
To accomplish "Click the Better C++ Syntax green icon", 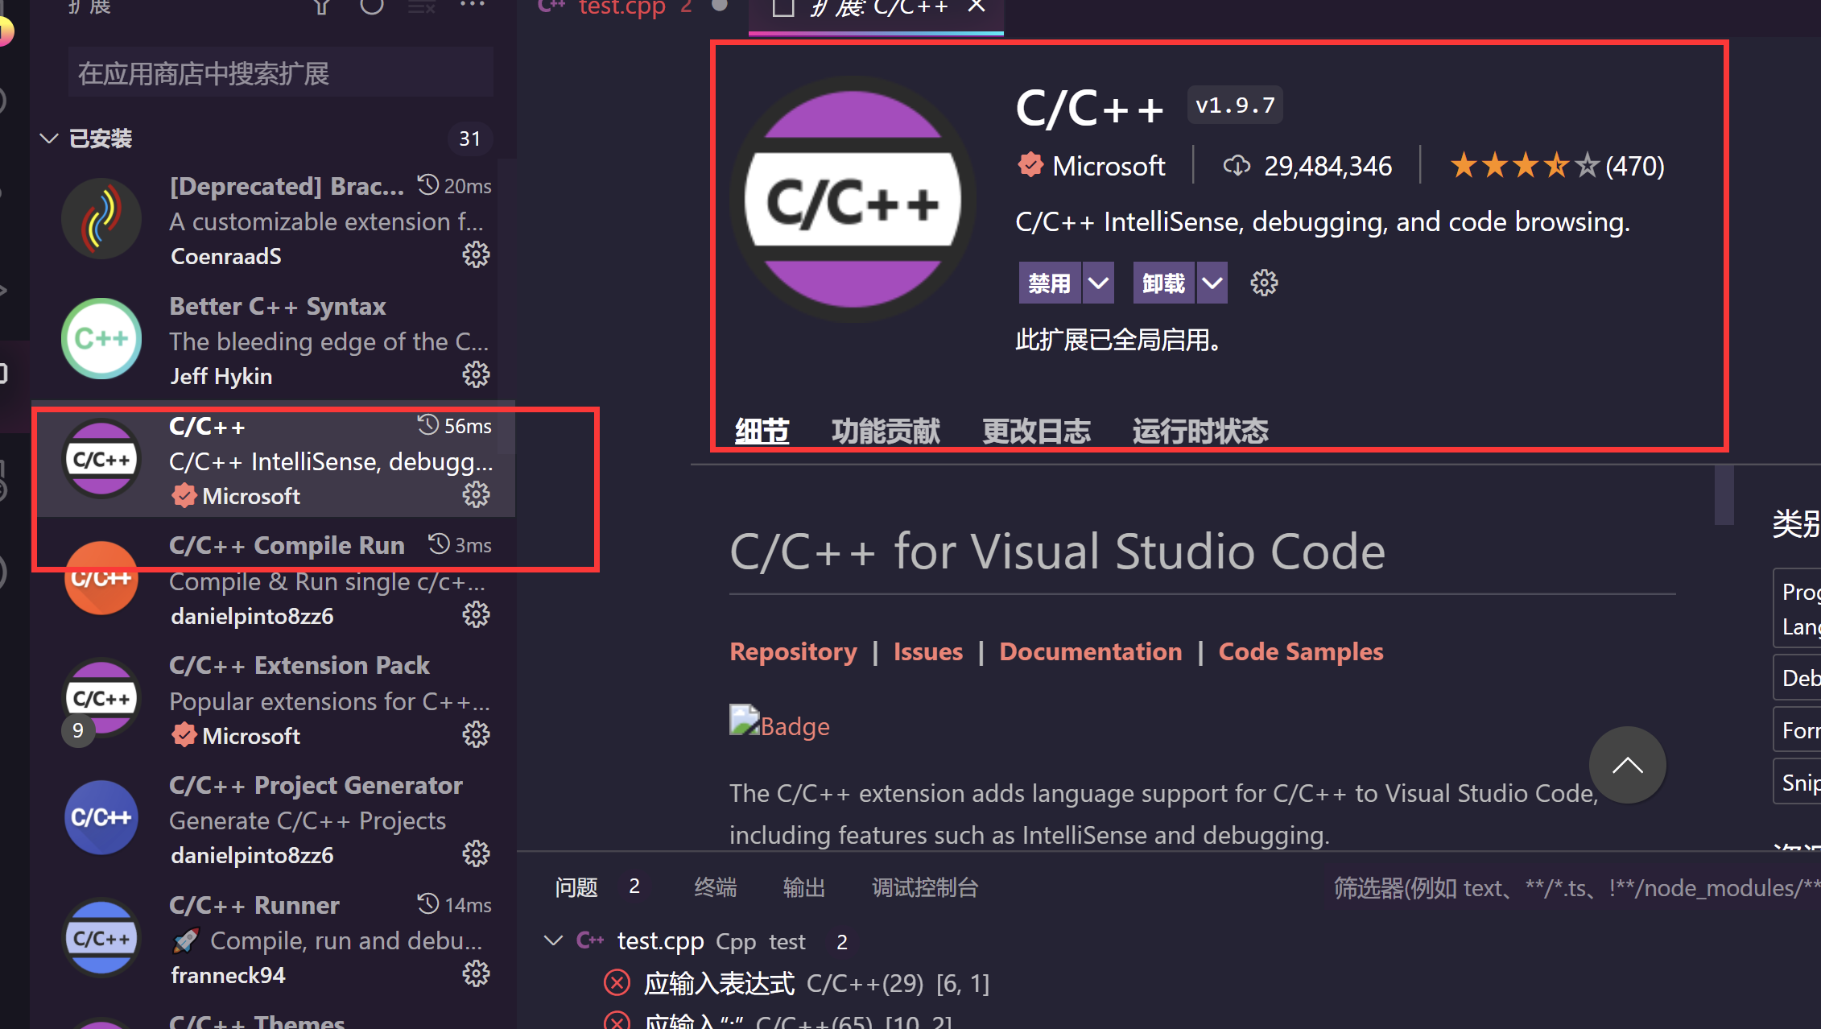I will (101, 339).
